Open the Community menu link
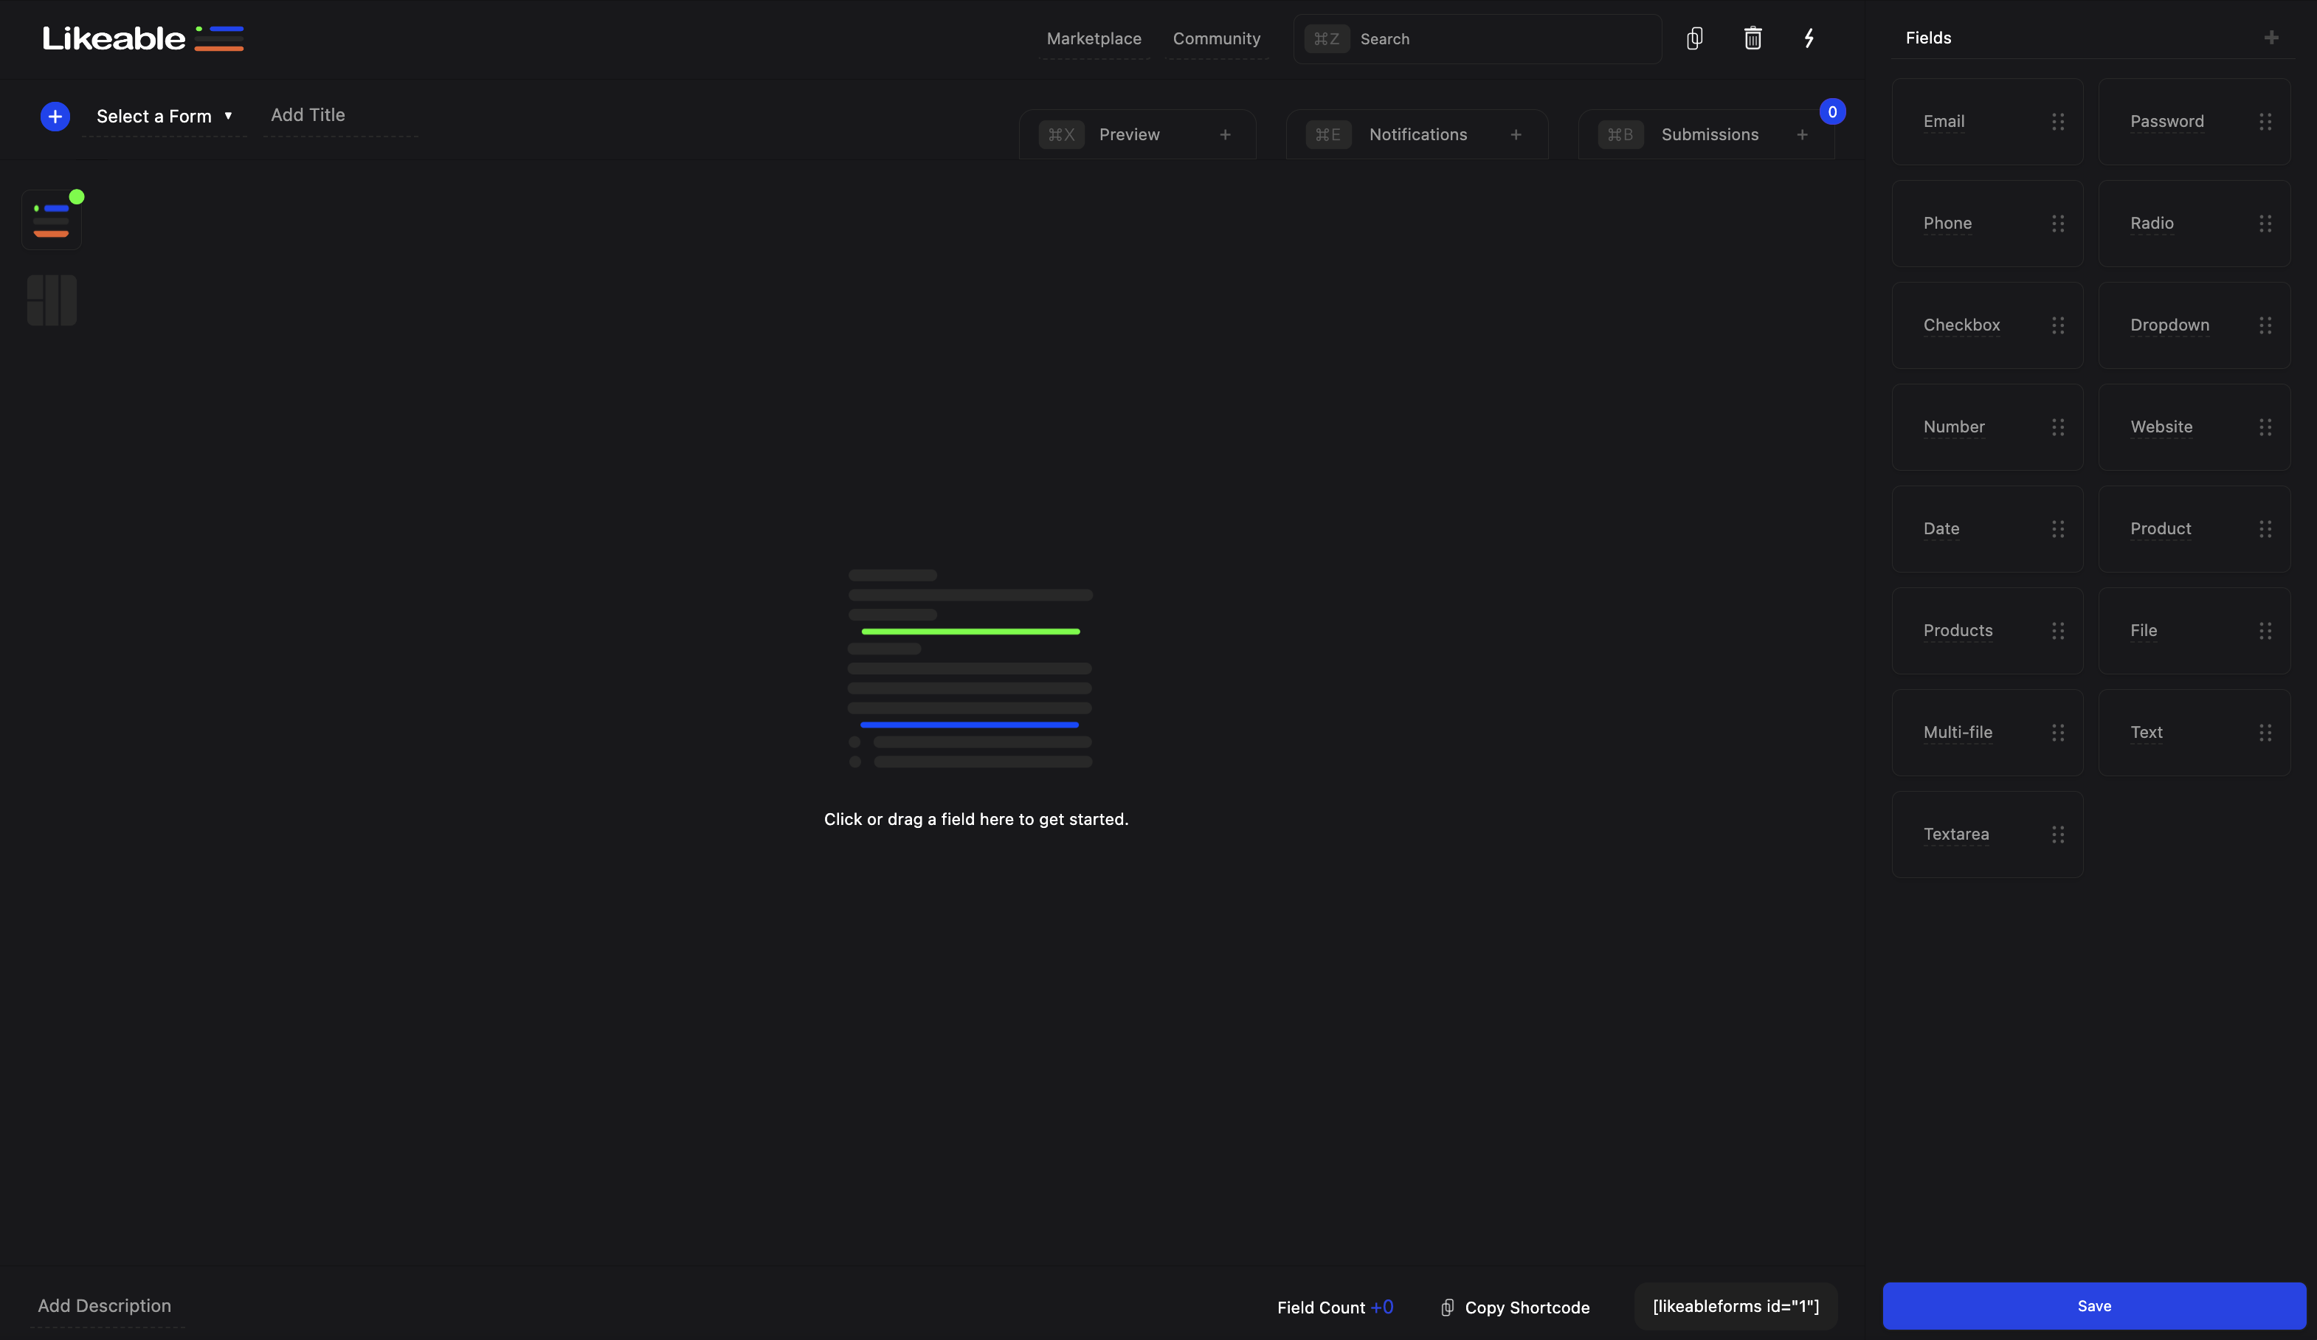The width and height of the screenshot is (2317, 1340). (1215, 38)
